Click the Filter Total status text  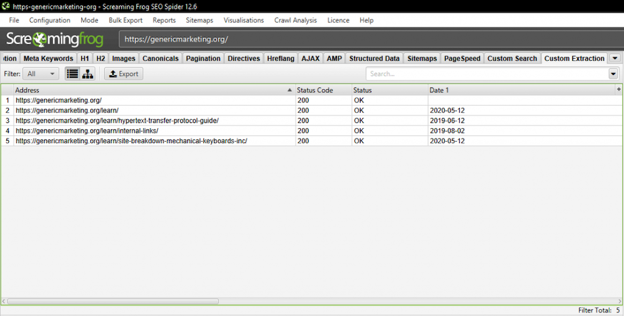[599, 310]
